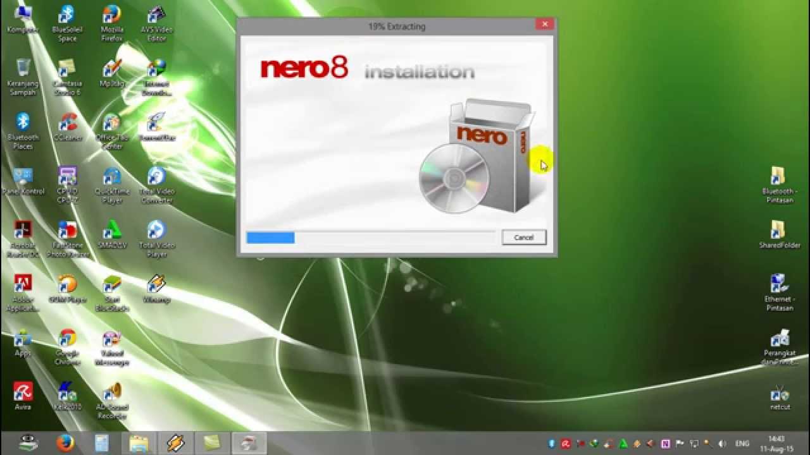Select the Camtasia Studio 6 shortcut
810x455 pixels.
(x=67, y=77)
